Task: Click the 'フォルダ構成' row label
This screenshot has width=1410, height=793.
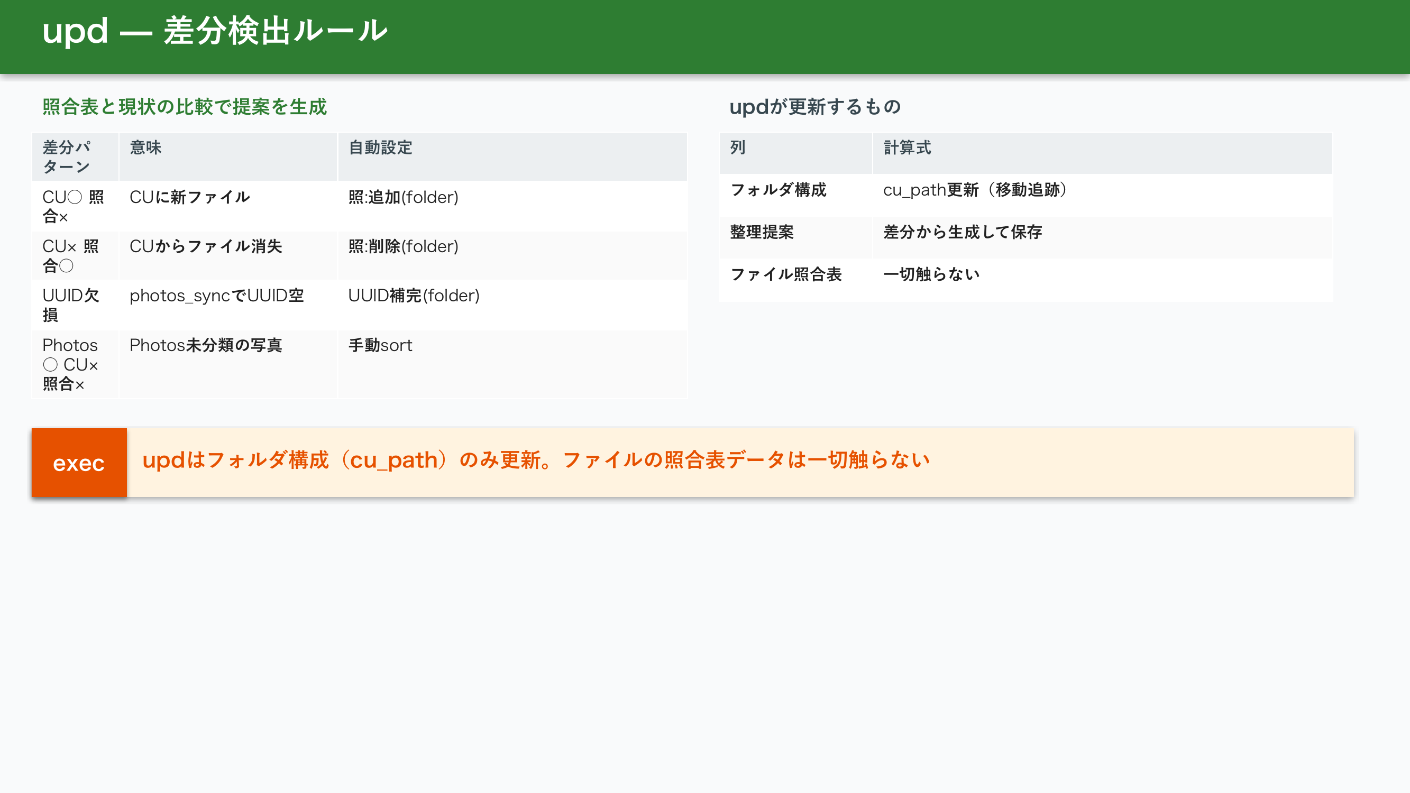Action: tap(778, 190)
